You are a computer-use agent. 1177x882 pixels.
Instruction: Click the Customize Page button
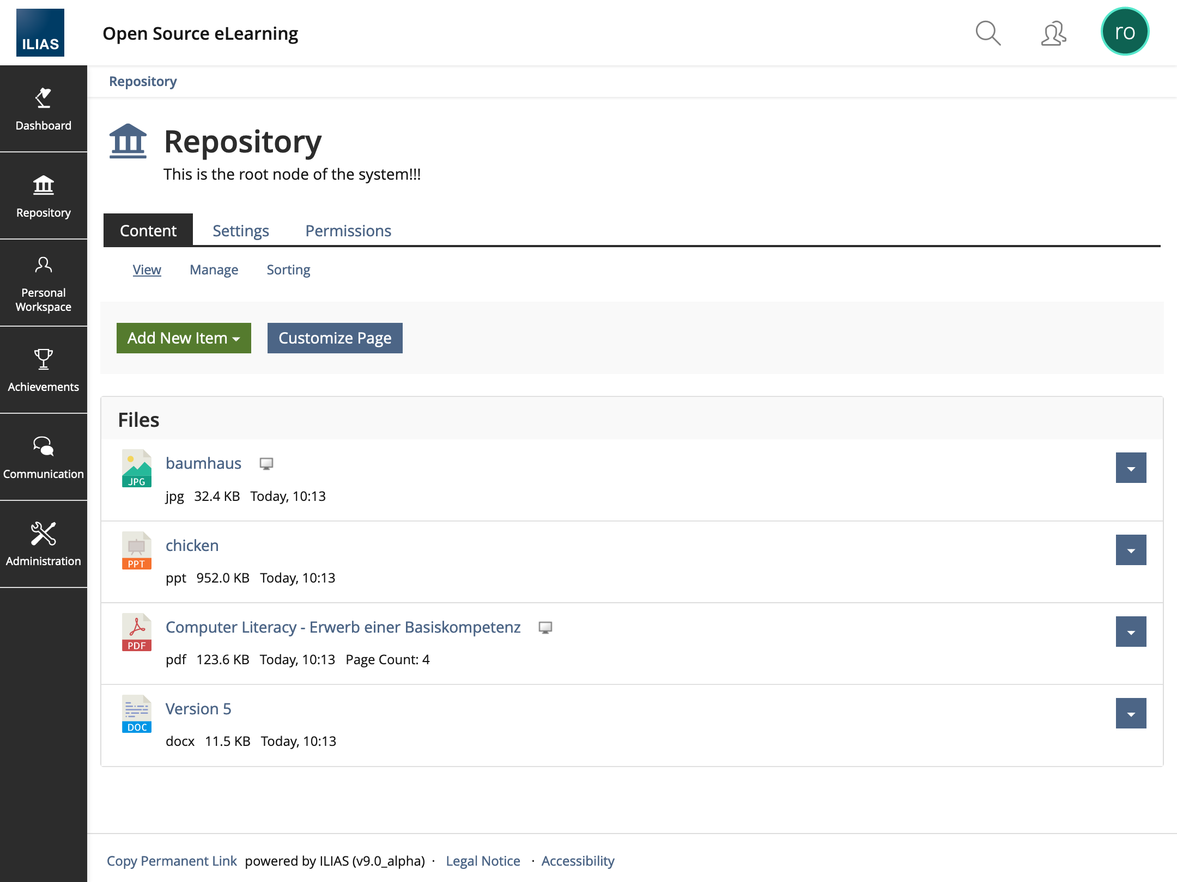click(335, 338)
